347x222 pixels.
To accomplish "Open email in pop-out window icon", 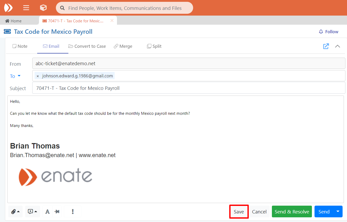I will [x=326, y=46].
